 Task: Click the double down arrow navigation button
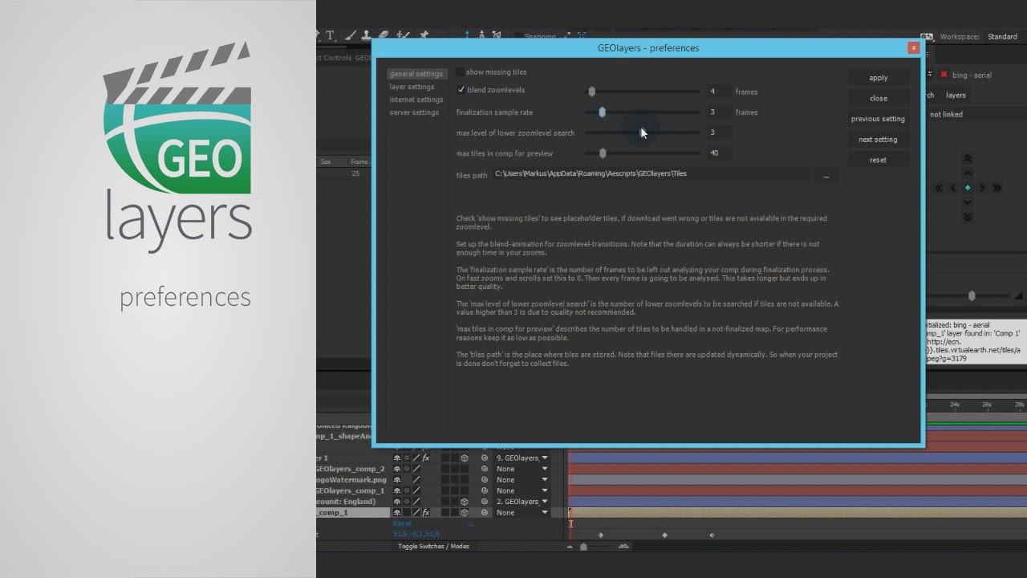(x=968, y=217)
